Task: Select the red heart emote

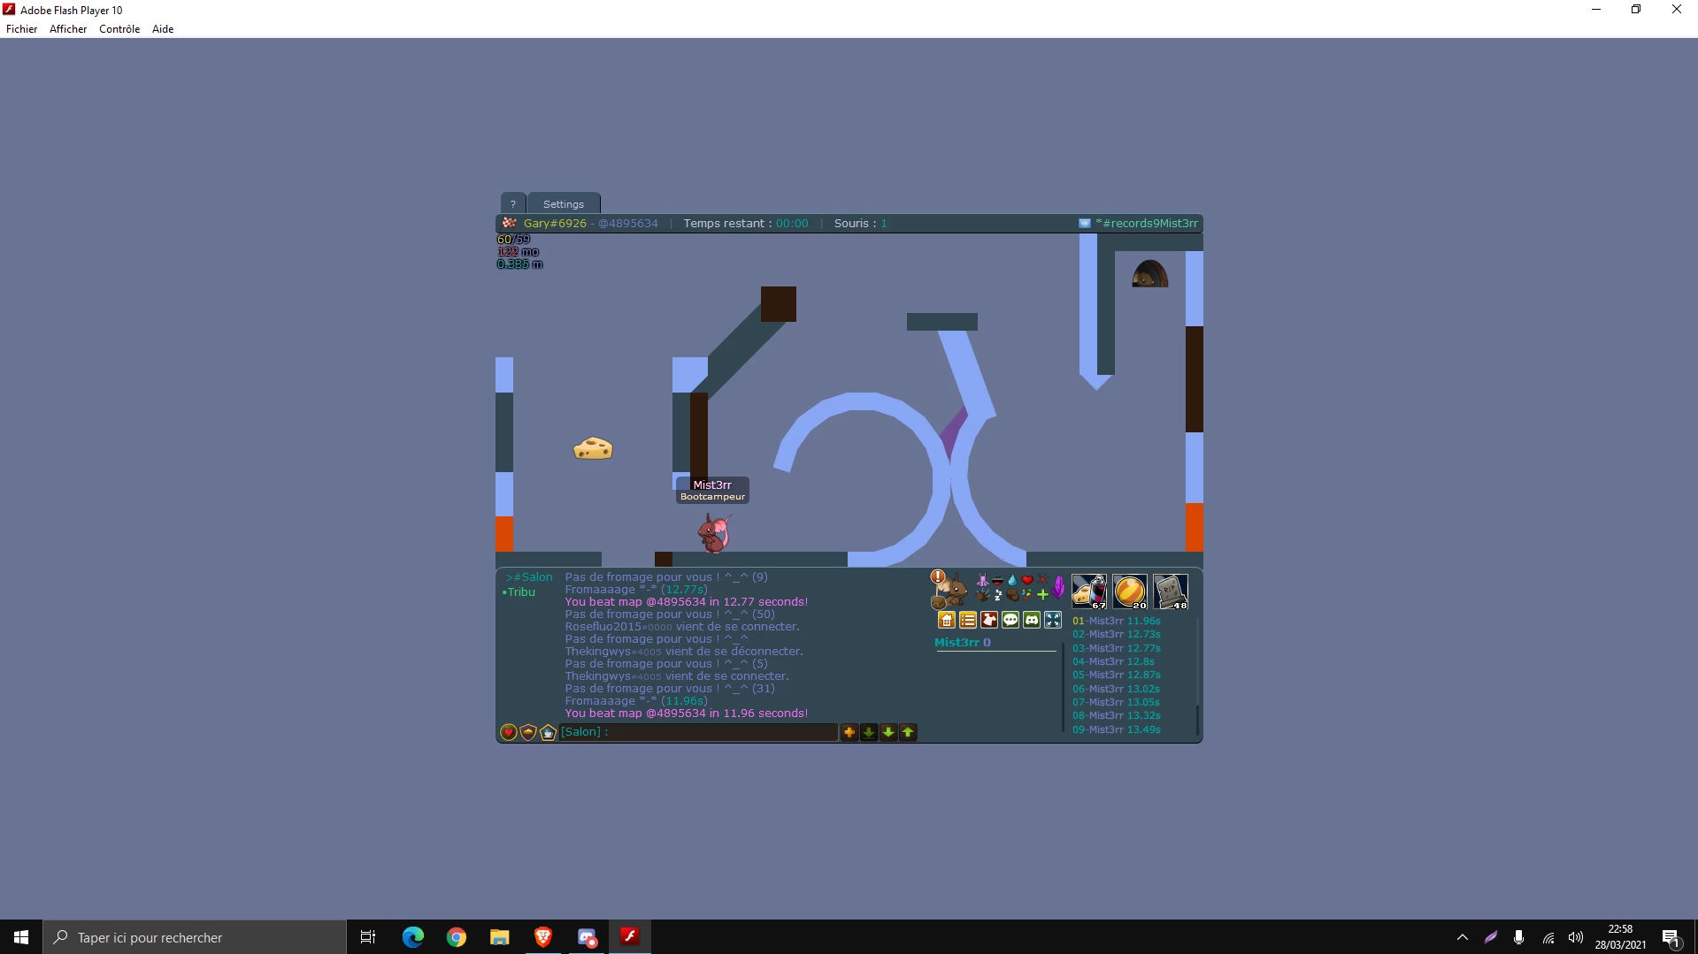Action: (1027, 581)
